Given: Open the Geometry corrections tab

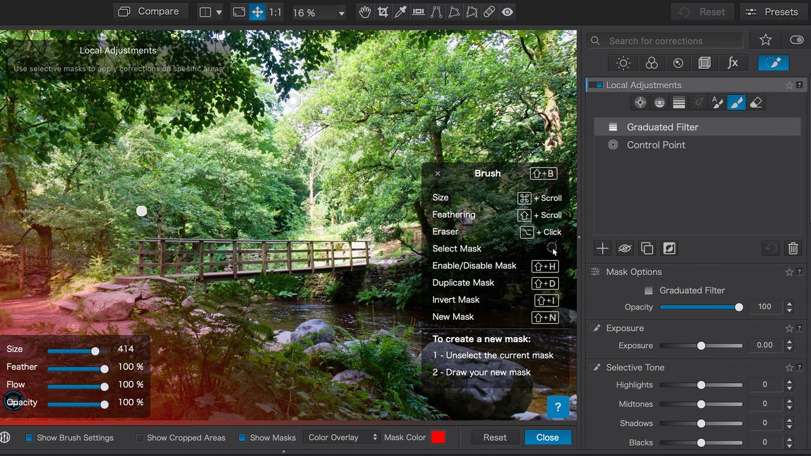Looking at the screenshot, I should point(705,63).
